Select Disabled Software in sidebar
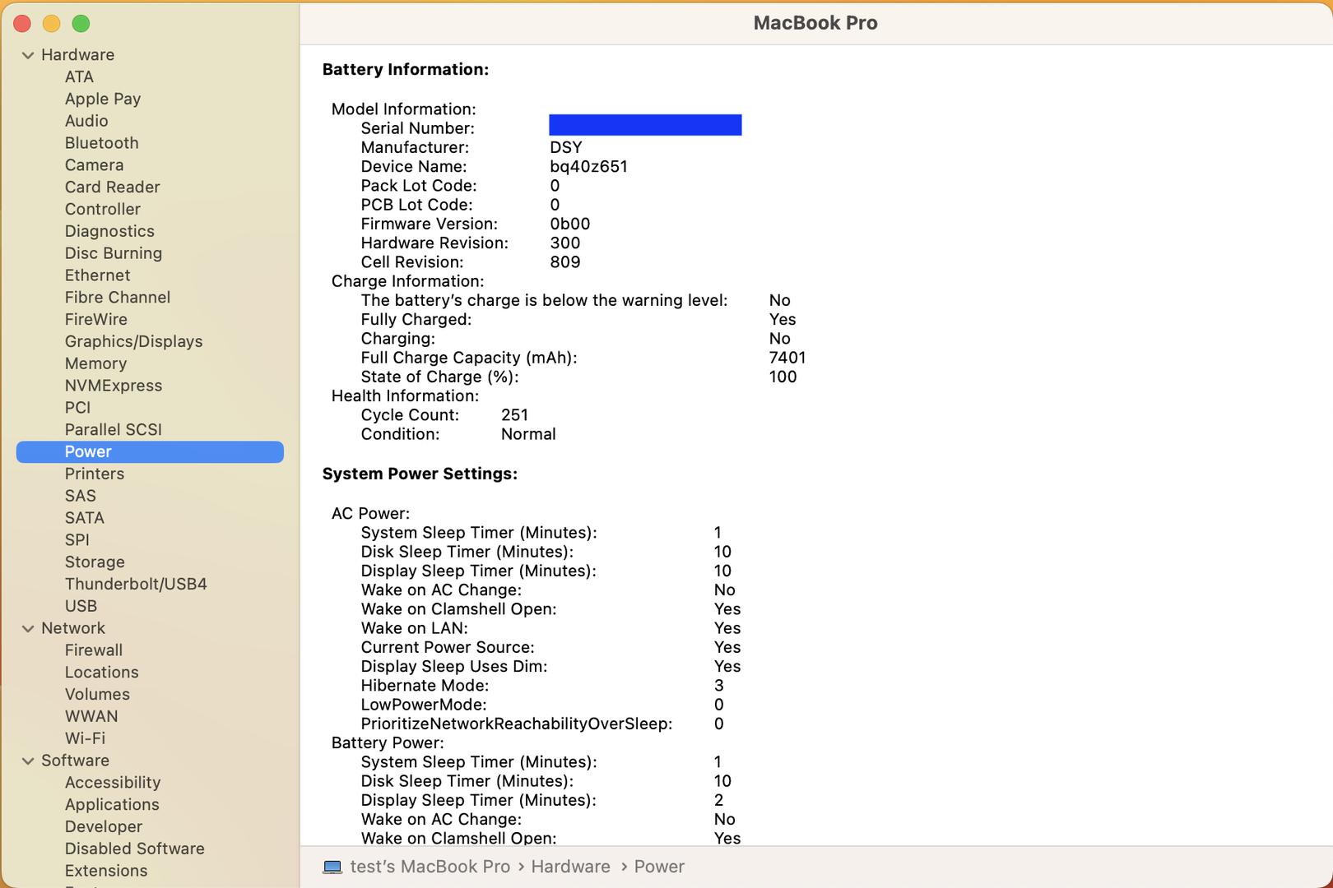This screenshot has width=1333, height=888. [134, 849]
